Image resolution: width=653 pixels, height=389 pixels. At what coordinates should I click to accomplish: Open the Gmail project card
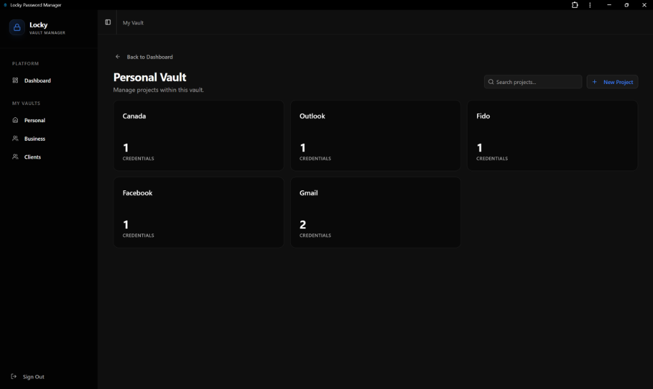(x=376, y=212)
